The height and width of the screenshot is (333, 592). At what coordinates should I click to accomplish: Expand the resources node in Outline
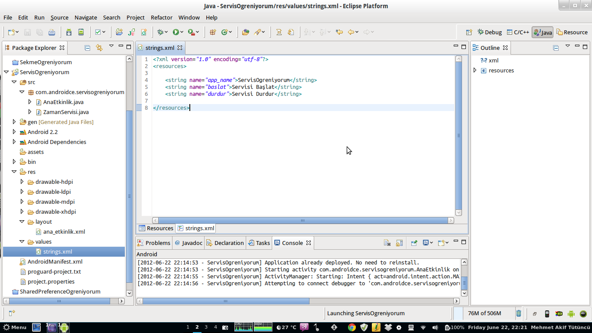point(475,70)
